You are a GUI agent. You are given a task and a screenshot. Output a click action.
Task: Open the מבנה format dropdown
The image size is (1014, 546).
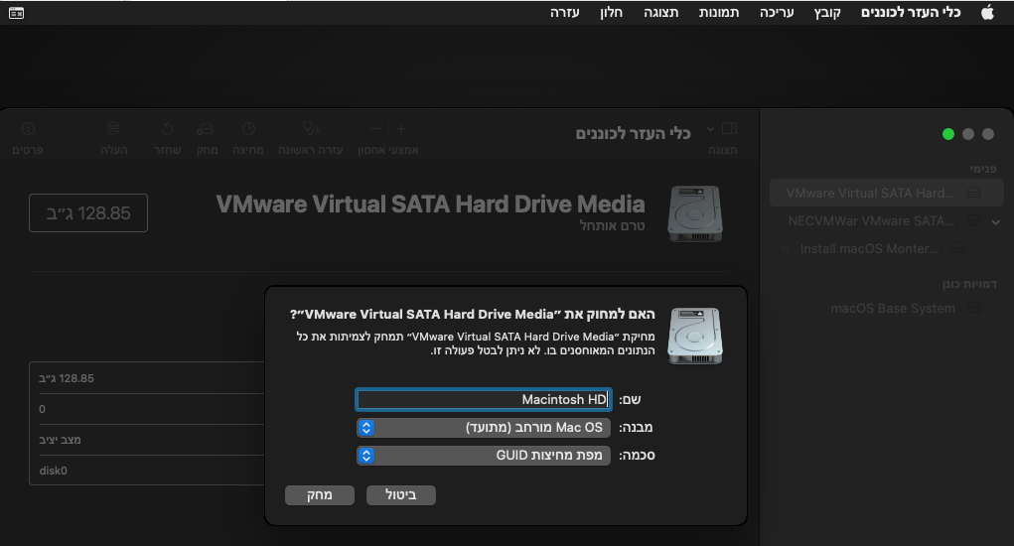click(484, 428)
